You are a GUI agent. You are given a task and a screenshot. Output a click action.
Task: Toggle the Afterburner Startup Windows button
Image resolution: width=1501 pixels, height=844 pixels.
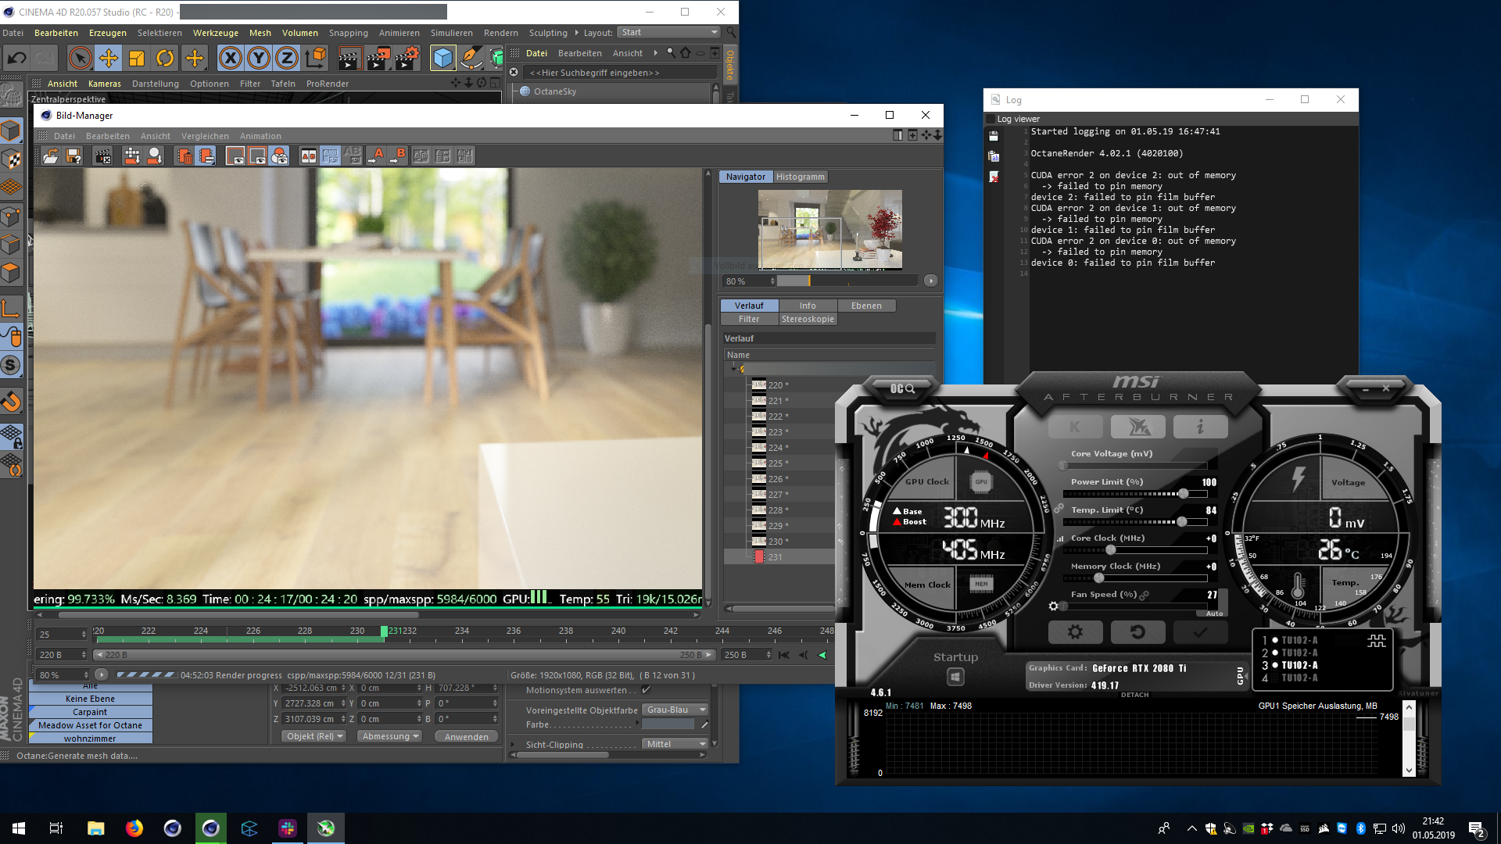[955, 677]
